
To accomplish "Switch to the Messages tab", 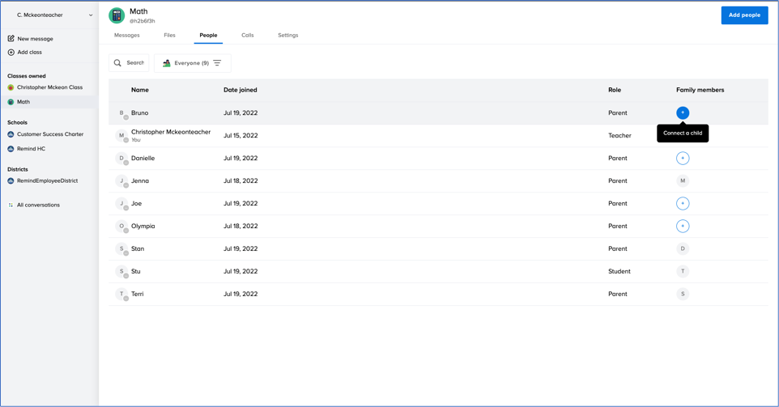I will (127, 36).
